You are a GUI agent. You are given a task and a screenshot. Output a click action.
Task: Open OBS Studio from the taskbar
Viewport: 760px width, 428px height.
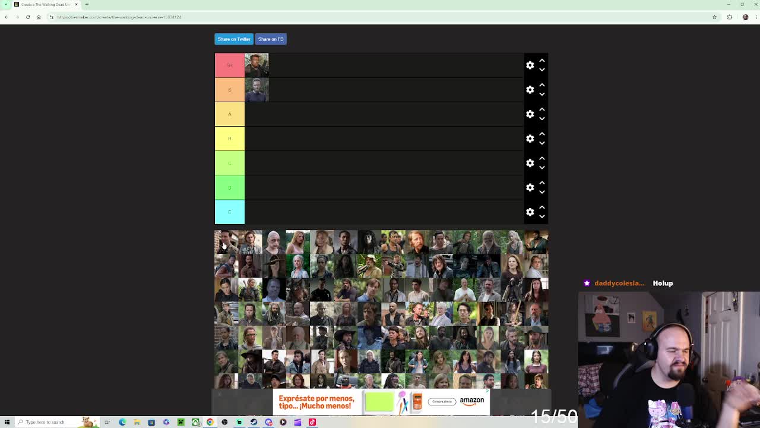[224, 422]
